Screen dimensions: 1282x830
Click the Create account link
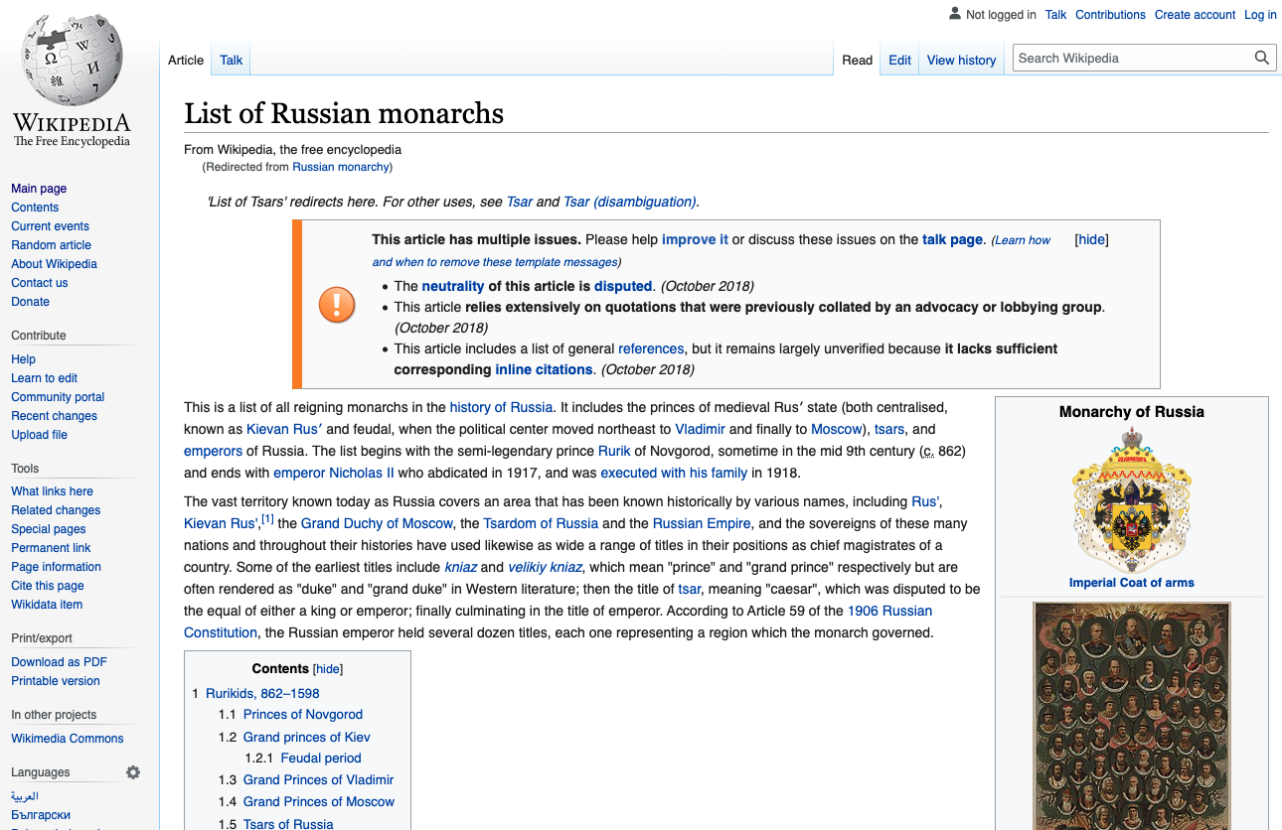[1195, 15]
